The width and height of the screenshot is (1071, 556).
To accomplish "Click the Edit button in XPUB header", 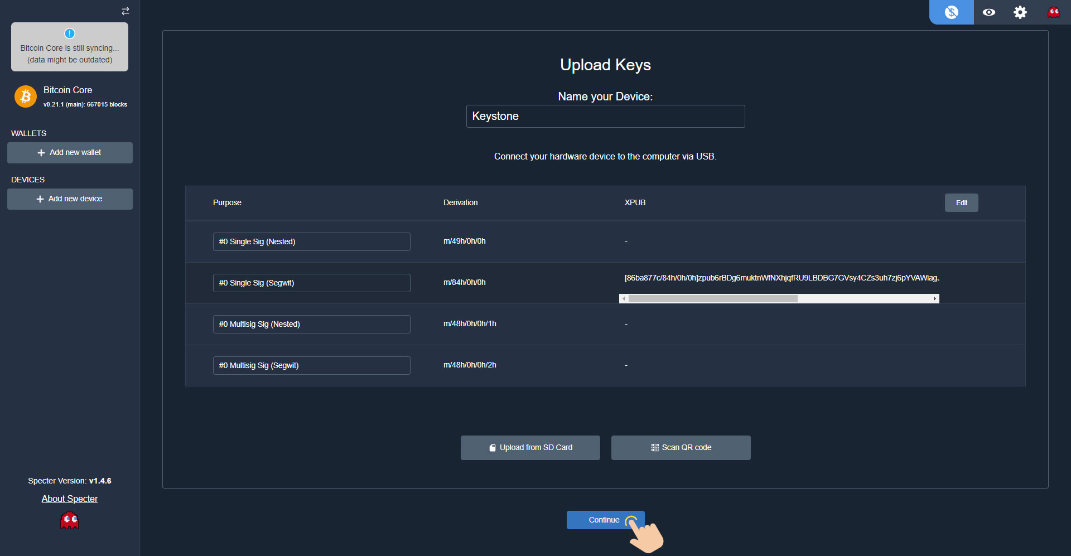I will coord(961,203).
